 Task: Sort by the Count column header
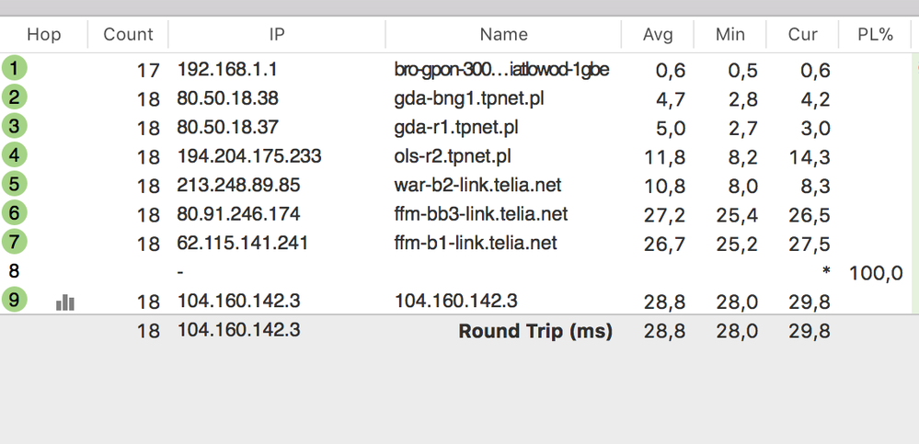pyautogui.click(x=128, y=35)
